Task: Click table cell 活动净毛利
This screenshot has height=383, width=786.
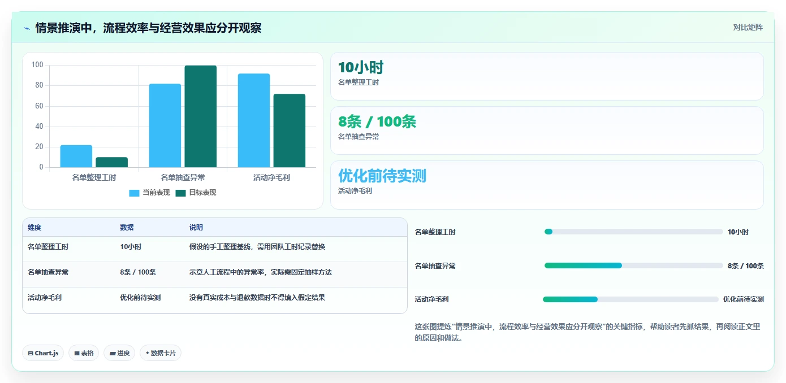Action: coord(45,298)
